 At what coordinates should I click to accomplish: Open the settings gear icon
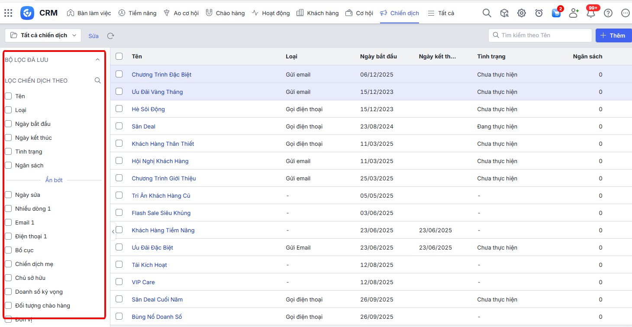pos(522,13)
